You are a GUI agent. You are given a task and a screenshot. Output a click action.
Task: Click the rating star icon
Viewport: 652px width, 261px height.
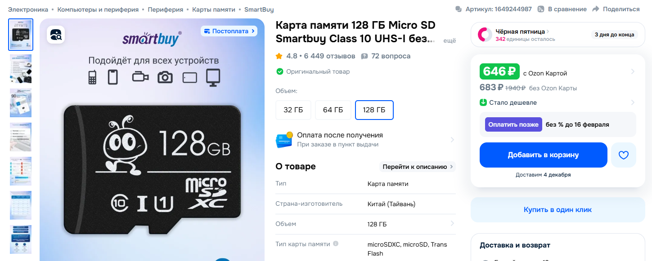click(x=279, y=56)
